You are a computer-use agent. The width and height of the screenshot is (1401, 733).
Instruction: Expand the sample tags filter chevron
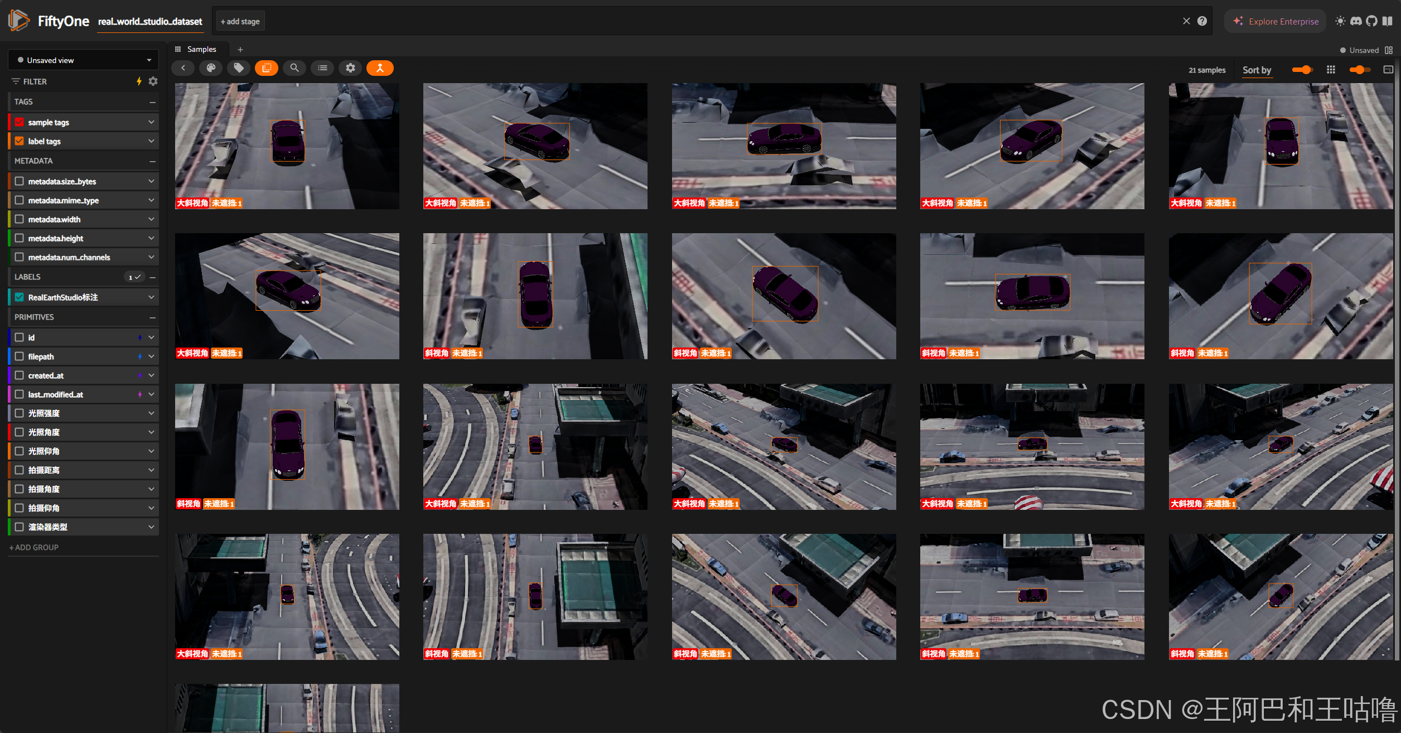tap(151, 122)
